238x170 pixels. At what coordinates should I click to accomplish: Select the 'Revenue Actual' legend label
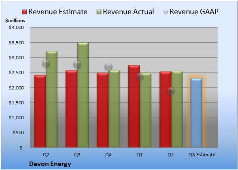point(128,12)
